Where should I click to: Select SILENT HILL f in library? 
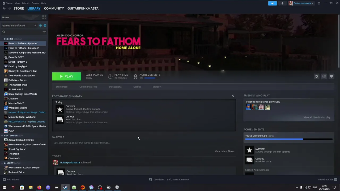pyautogui.click(x=16, y=89)
